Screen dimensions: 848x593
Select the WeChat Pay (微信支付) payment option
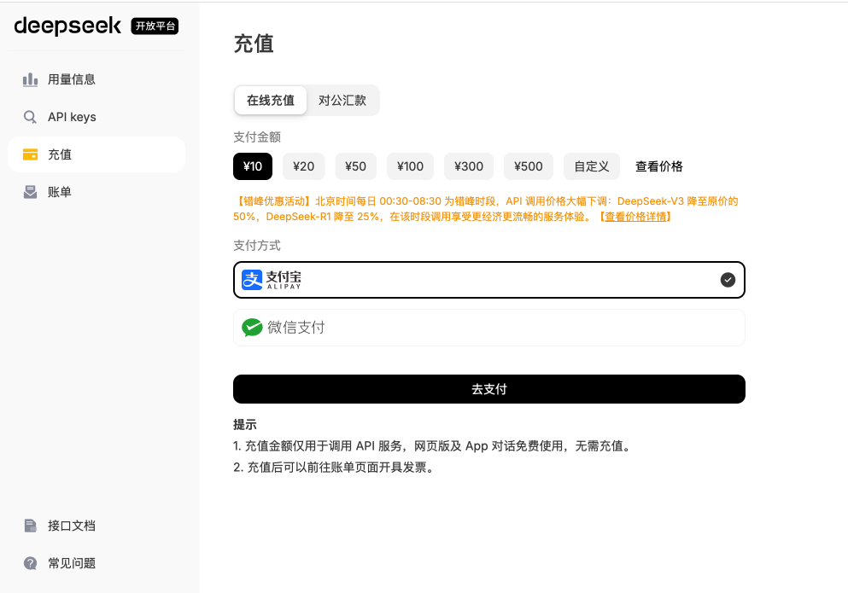[488, 328]
